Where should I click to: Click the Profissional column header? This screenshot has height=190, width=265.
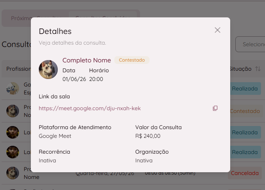[19, 69]
